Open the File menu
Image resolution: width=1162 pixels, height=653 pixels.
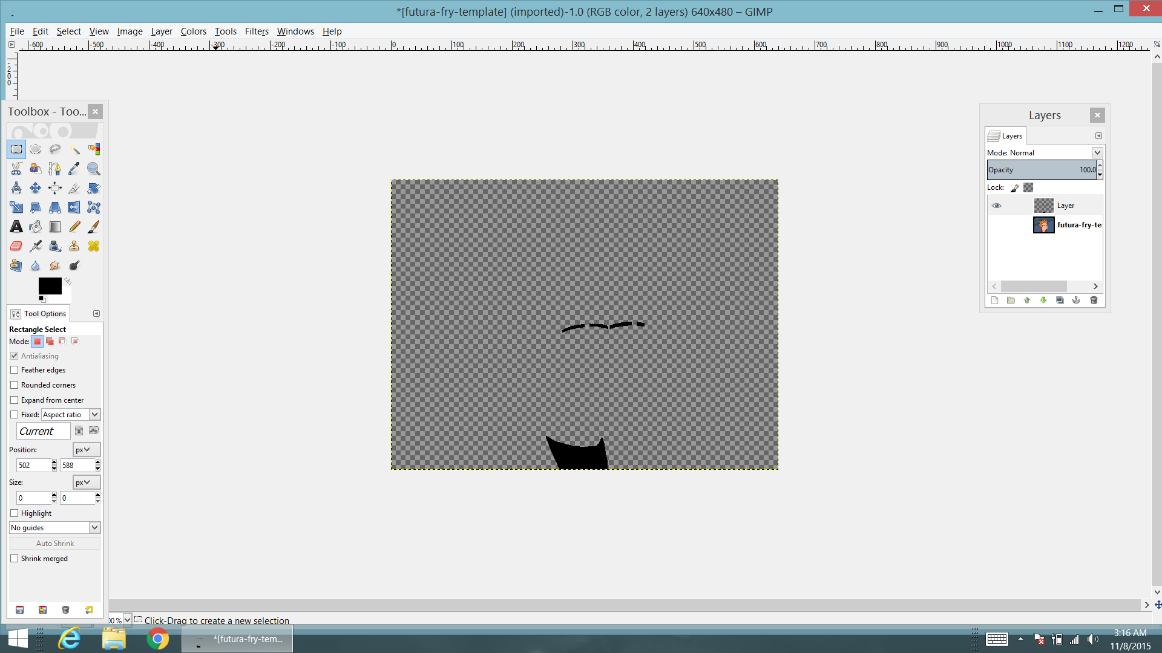click(17, 31)
